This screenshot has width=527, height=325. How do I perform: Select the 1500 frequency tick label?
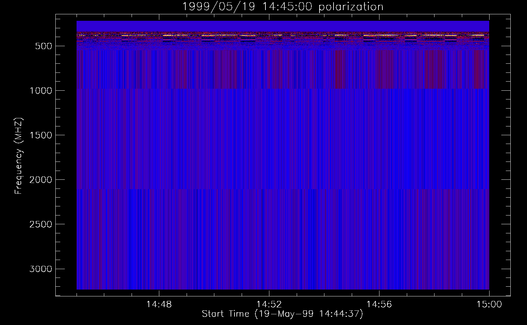click(x=41, y=135)
